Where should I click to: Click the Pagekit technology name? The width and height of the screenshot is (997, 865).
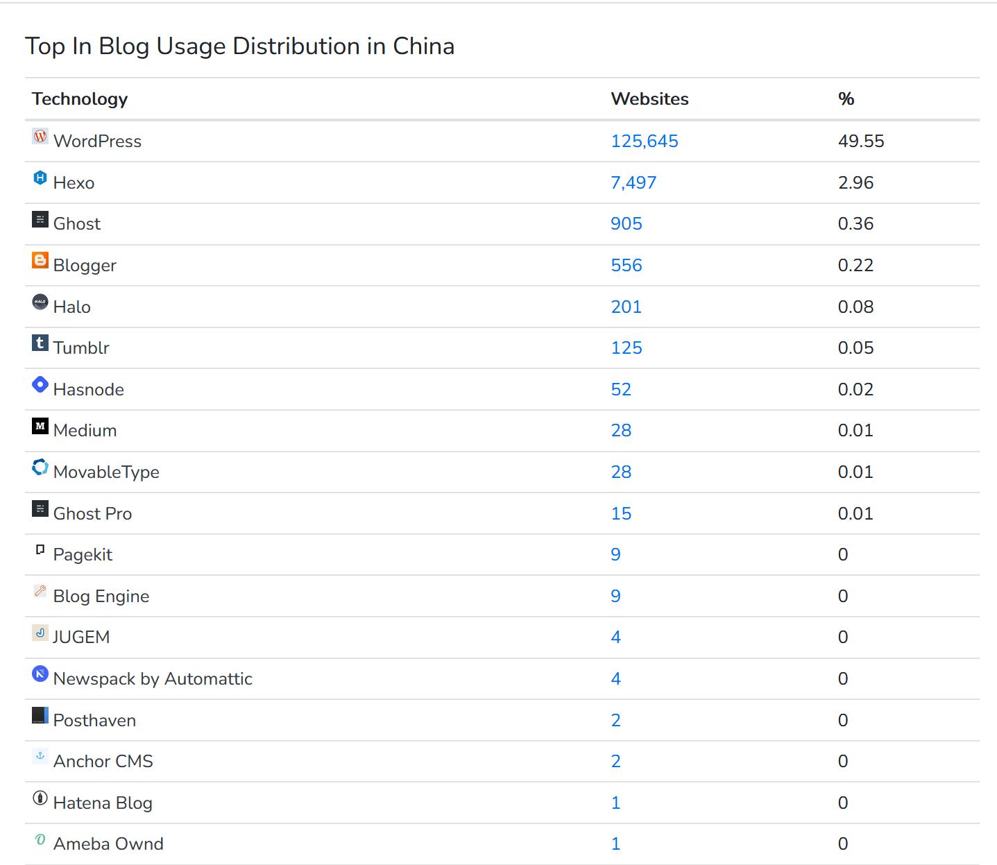(83, 555)
